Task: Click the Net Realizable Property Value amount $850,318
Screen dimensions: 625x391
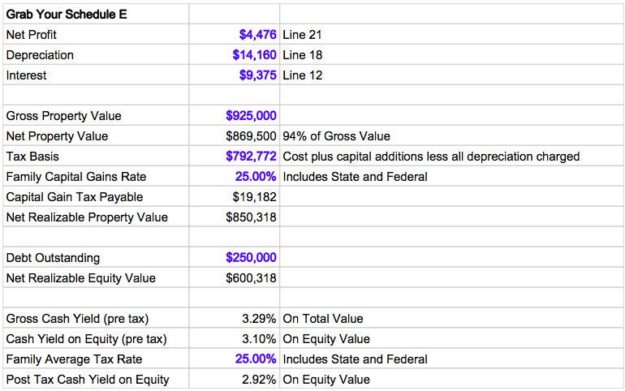Action: pyautogui.click(x=252, y=217)
